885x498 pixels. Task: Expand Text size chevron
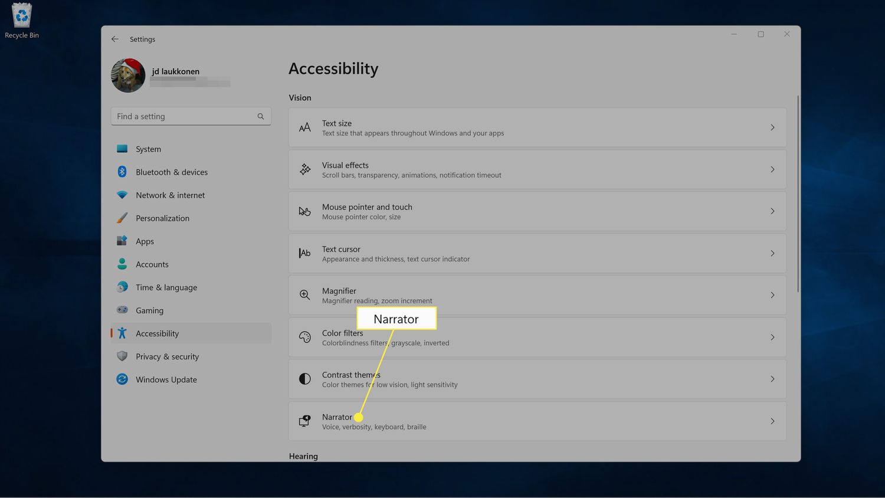point(772,127)
